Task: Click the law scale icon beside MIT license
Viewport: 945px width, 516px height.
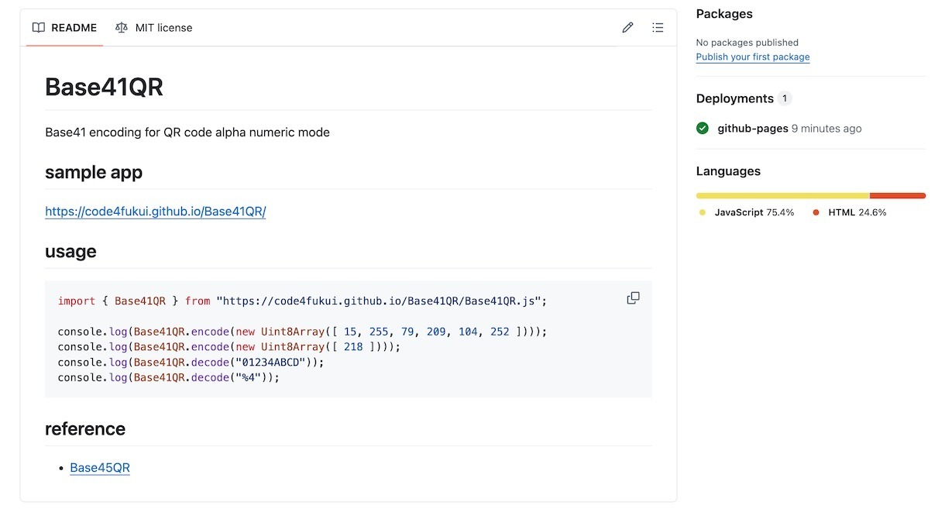Action: (x=121, y=28)
